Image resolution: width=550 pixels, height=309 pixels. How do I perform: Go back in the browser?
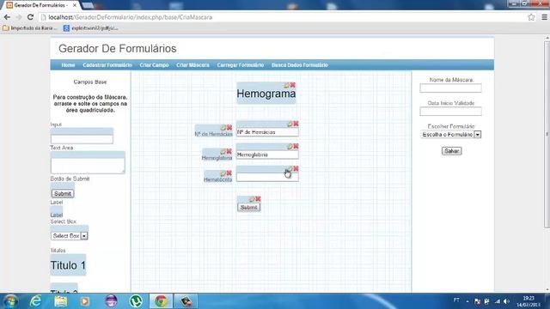pos(7,17)
